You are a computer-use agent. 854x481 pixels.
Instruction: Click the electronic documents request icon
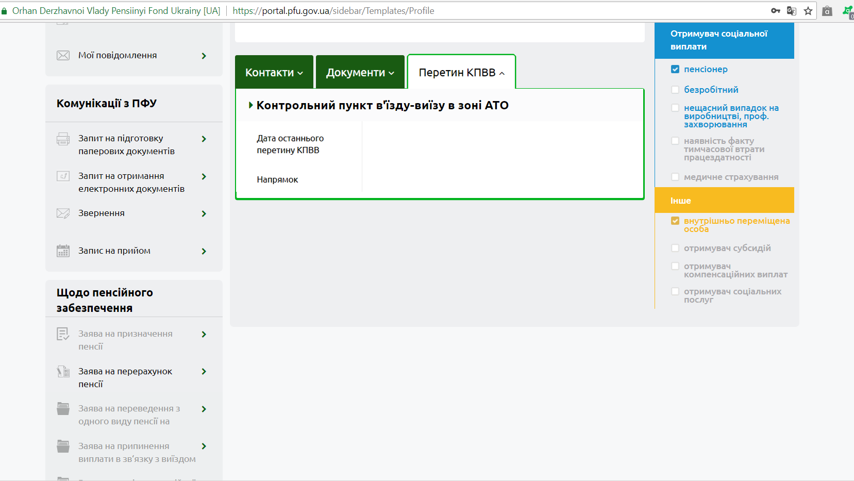(x=63, y=176)
